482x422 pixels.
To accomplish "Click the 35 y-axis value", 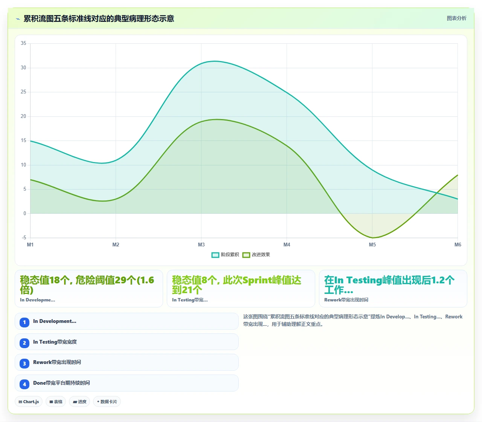I will tap(23, 43).
